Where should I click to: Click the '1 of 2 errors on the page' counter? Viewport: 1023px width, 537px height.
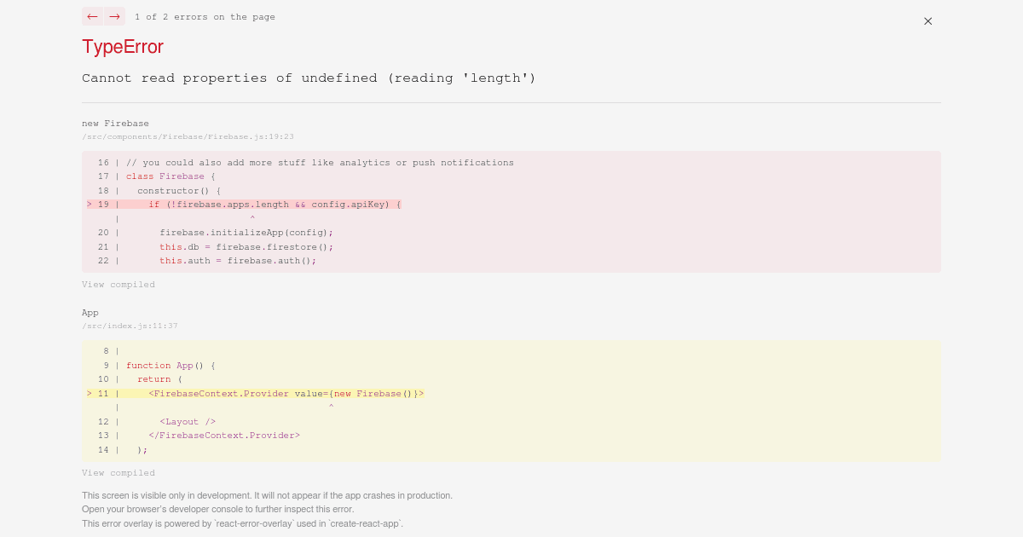pyautogui.click(x=205, y=17)
